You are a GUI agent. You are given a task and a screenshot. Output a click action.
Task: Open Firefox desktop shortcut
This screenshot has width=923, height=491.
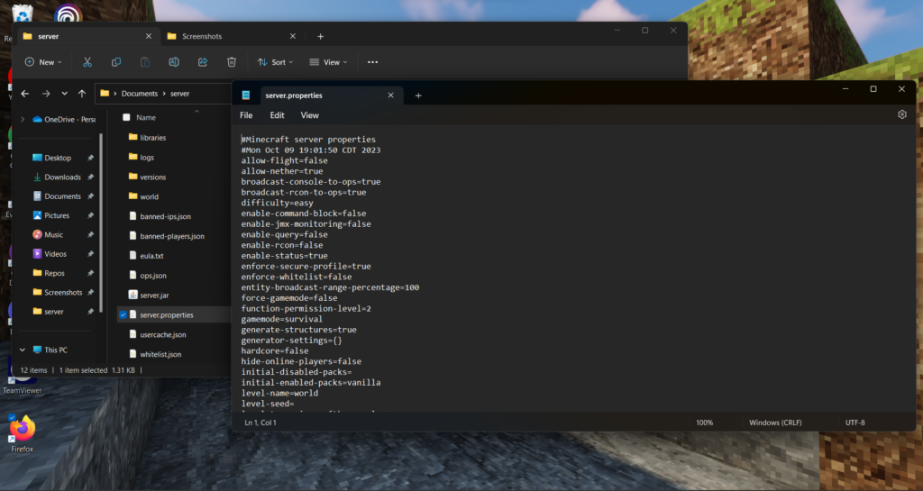(22, 433)
